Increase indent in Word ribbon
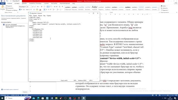Viewport: 178px width, 100px height. click(x=57, y=7)
